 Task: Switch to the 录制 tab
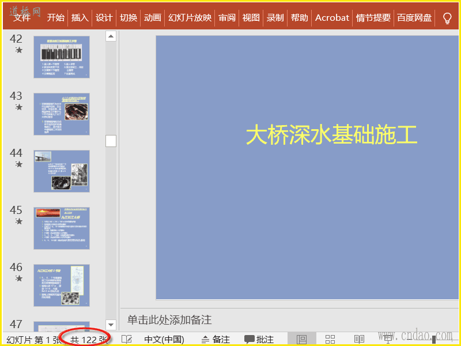[x=275, y=18]
